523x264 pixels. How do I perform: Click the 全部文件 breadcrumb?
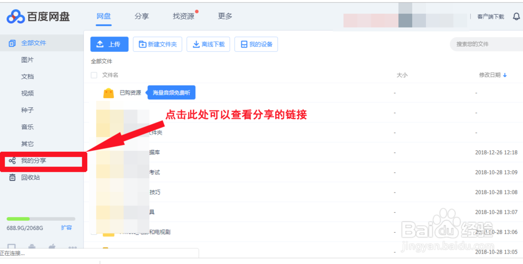(x=101, y=62)
